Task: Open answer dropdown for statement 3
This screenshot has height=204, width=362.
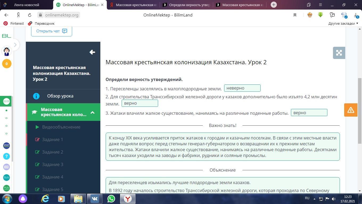Action: pos(309,113)
